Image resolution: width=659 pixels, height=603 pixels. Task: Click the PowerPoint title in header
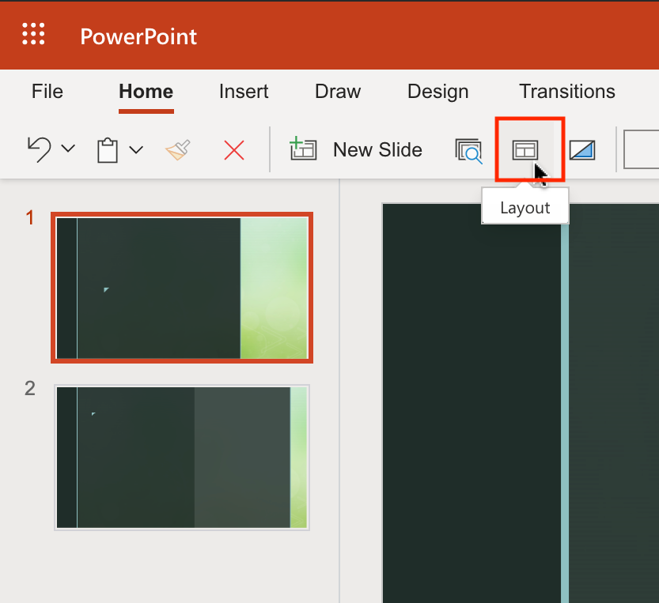coord(138,36)
